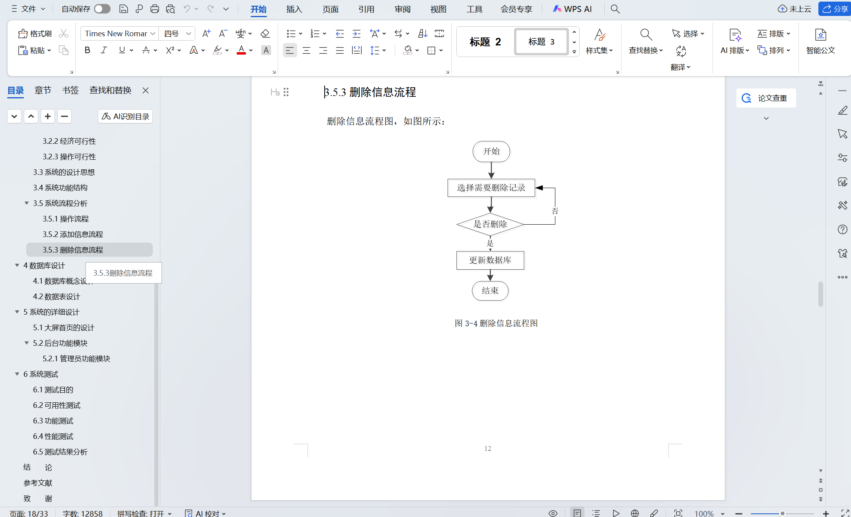Screen dimensions: 851x517
Task: Jump to 6.3 功能测试 in outline
Action: pyautogui.click(x=53, y=421)
